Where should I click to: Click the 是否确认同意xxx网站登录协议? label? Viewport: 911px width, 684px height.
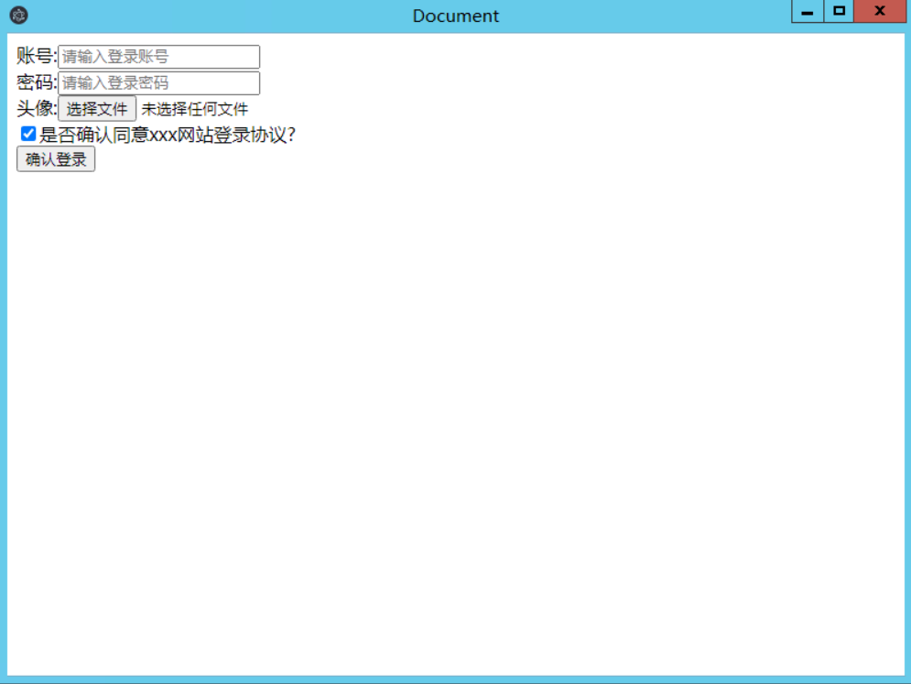(x=168, y=135)
